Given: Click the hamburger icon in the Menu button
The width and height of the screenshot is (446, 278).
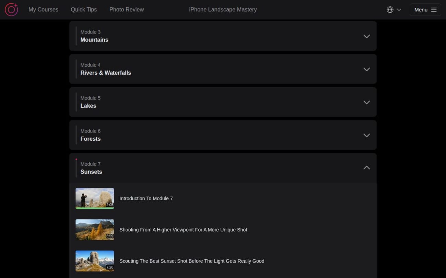Looking at the screenshot, I should 433,10.
